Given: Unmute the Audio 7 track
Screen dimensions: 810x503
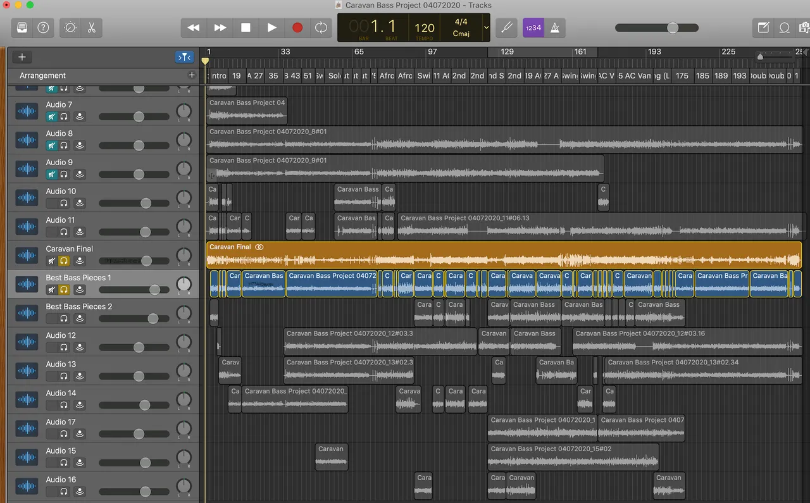Looking at the screenshot, I should pos(51,116).
